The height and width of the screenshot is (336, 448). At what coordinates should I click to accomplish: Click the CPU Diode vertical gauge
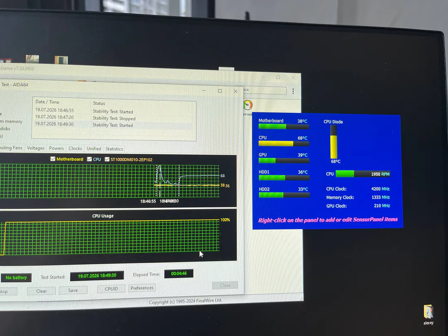(x=334, y=142)
